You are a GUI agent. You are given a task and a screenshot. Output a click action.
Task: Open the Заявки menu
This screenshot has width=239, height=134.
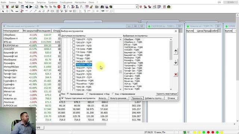[12, 2]
